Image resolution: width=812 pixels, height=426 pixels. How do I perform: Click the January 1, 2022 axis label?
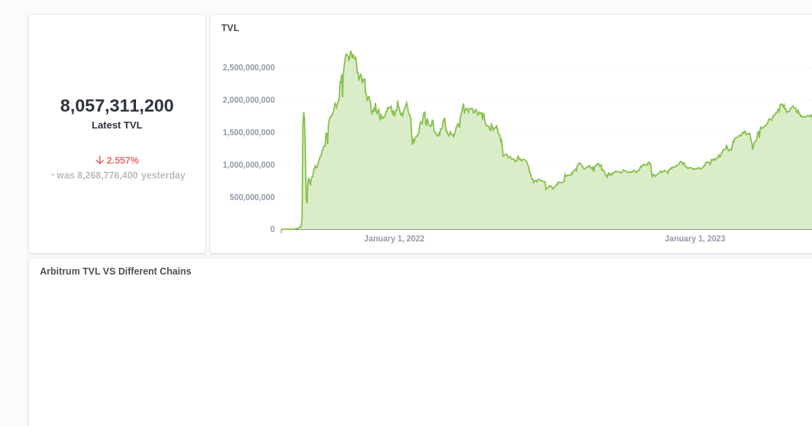(x=394, y=238)
